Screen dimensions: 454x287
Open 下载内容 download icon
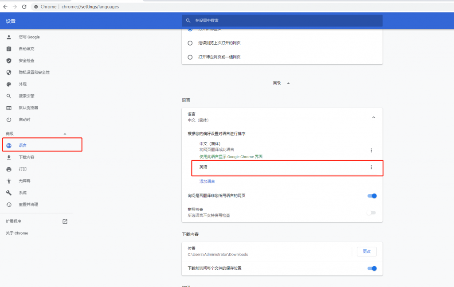tap(9, 157)
